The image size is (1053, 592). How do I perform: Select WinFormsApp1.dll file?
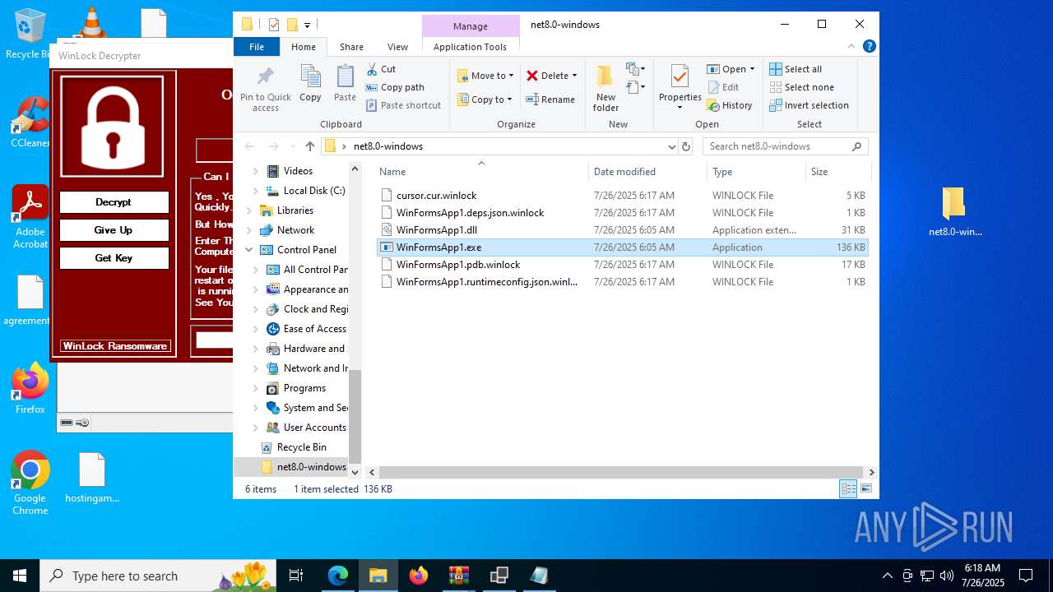point(623,230)
